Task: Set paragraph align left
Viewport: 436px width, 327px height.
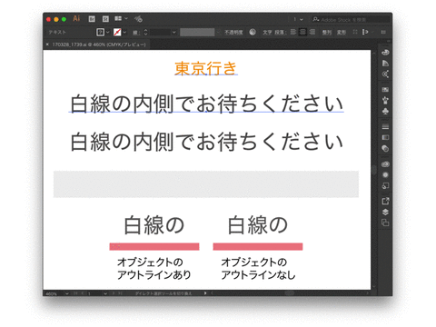Action: coord(293,32)
